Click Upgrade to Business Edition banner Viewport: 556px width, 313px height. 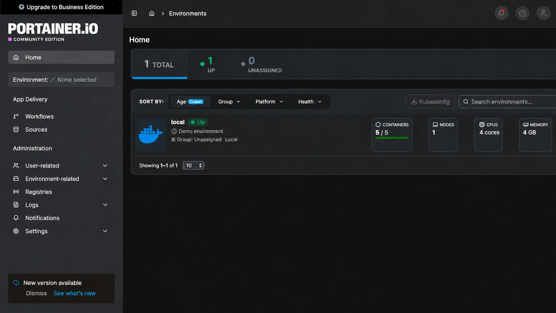pyautogui.click(x=61, y=7)
